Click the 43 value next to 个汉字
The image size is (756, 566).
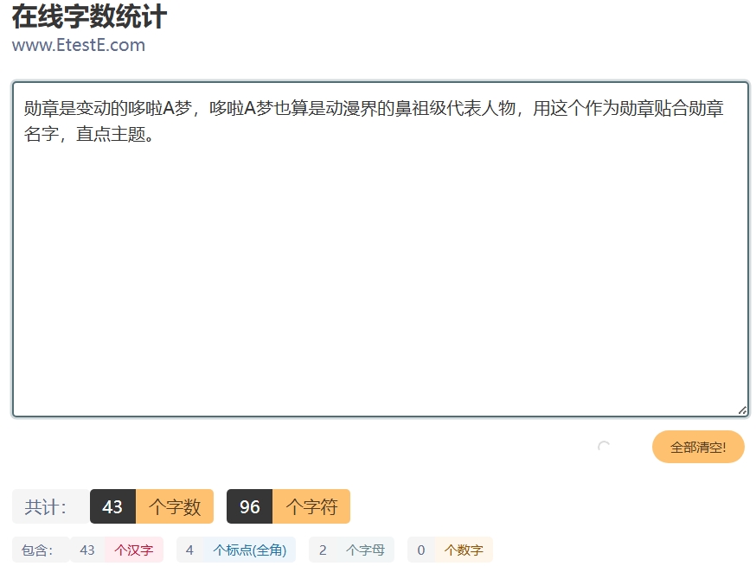(x=87, y=550)
